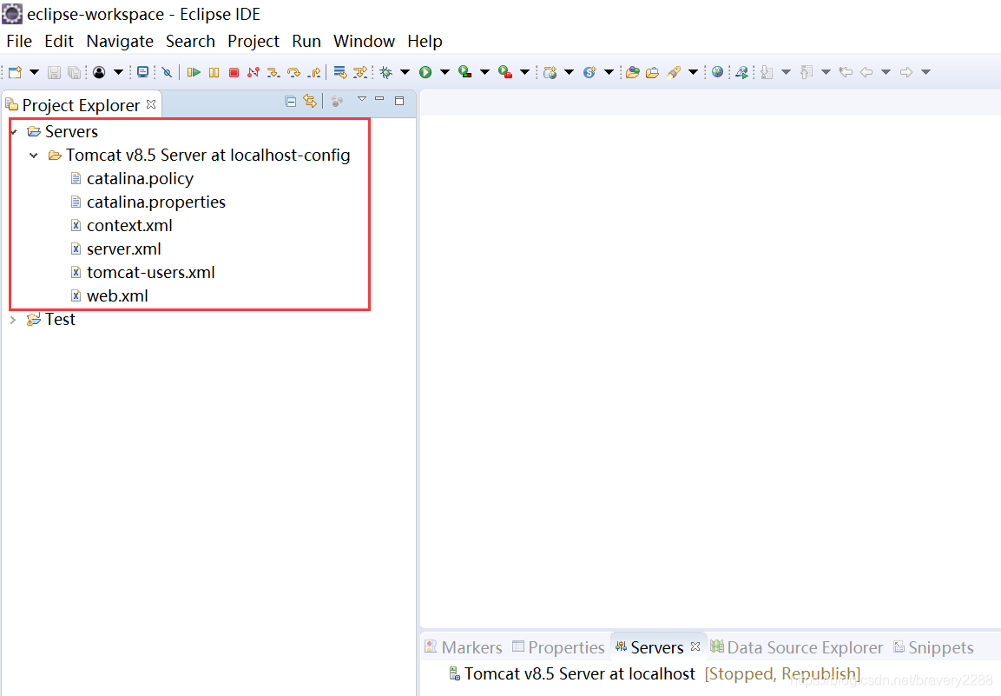Image resolution: width=1001 pixels, height=696 pixels.
Task: Click the Forward navigation arrow icon
Action: [906, 72]
